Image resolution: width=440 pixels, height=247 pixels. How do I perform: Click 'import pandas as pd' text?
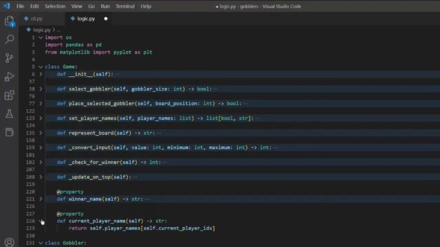[74, 45]
